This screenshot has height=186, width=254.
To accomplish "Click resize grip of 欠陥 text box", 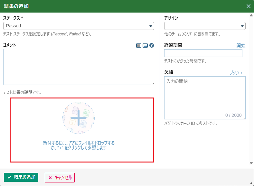I will pyautogui.click(x=244, y=118).
